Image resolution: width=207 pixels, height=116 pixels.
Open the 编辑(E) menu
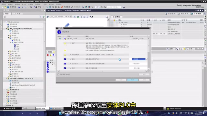(10, 4)
